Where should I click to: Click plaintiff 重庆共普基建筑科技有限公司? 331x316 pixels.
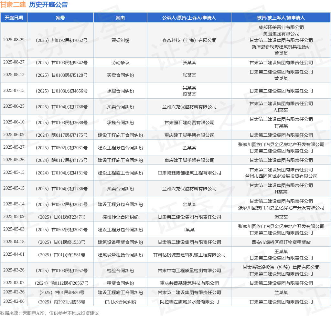pos(189,283)
